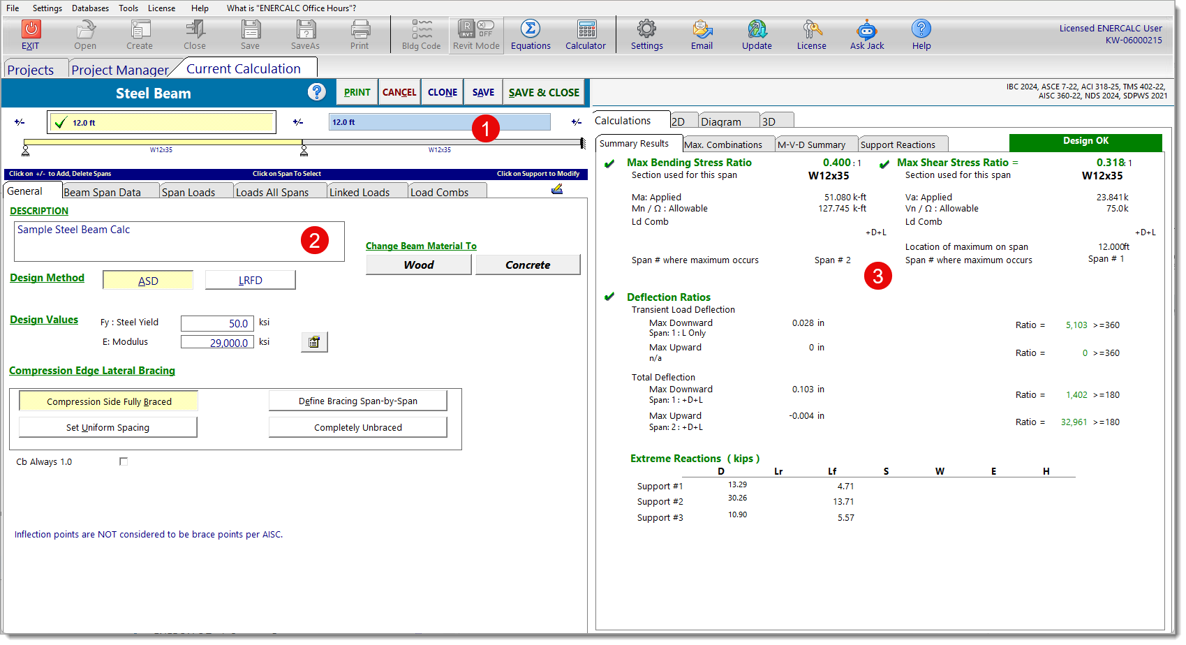Click the Print printer icon
Image resolution: width=1186 pixels, height=645 pixels.
(x=360, y=29)
